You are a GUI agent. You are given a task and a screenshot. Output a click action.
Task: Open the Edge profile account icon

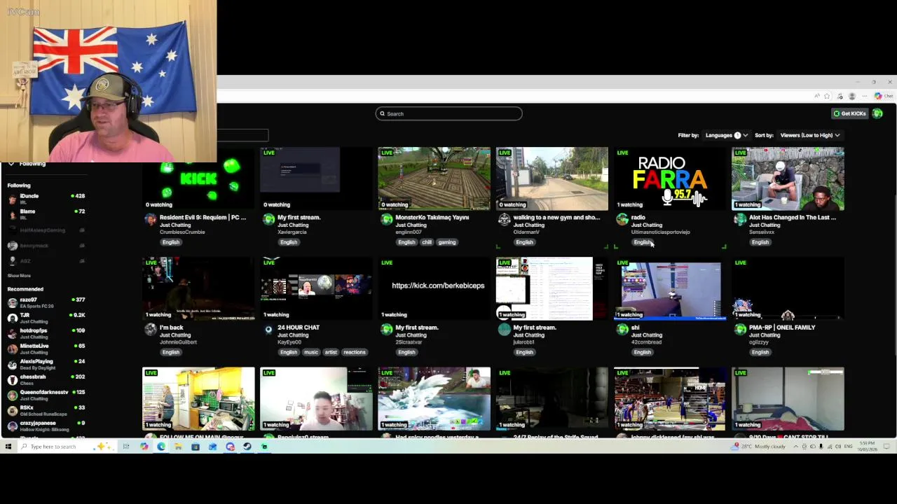click(x=852, y=96)
